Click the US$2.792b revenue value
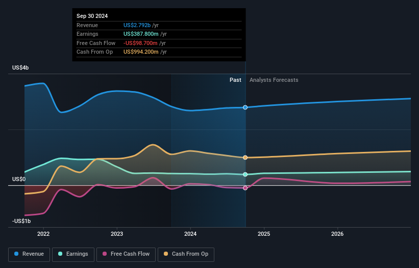This screenshot has width=419, height=268. (x=137, y=25)
